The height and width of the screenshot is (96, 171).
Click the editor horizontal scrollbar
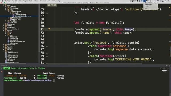click(x=95, y=64)
